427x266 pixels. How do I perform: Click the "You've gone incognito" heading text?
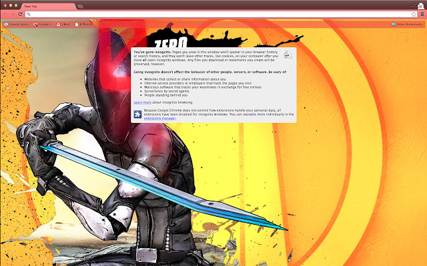[152, 52]
